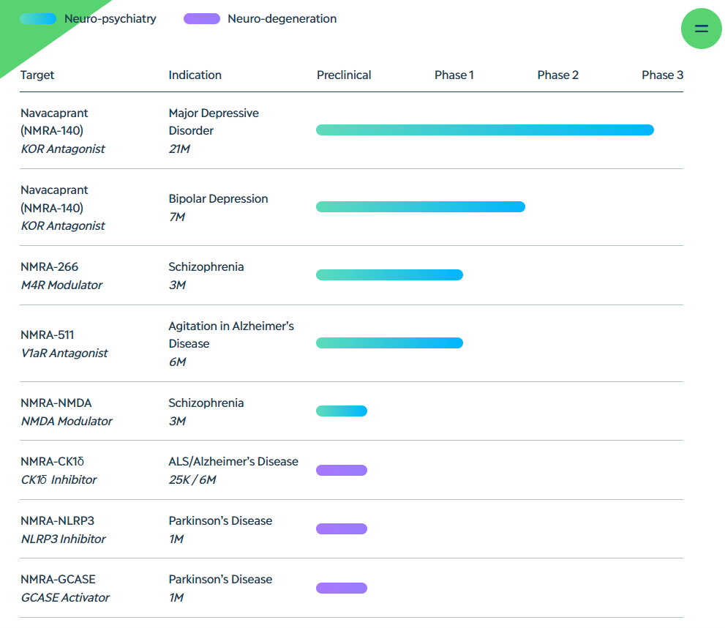
Task: Click the Bipolar Depression pipeline bar
Action: [x=420, y=207]
